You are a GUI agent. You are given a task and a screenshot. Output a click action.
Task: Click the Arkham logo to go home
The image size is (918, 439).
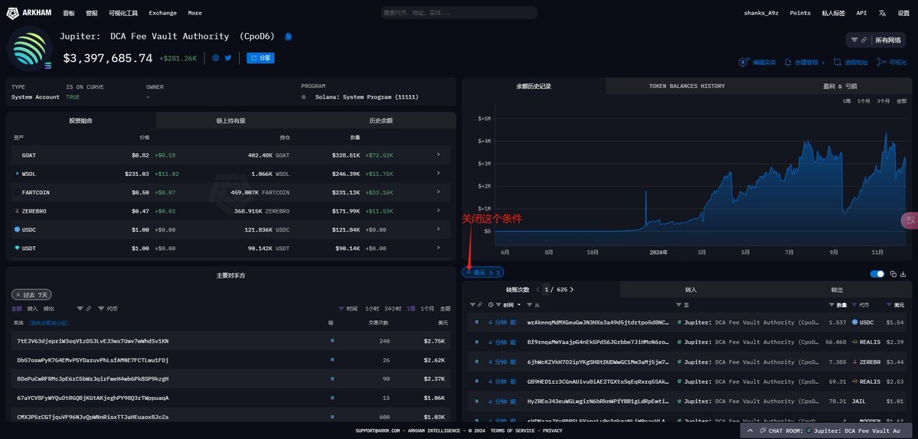click(28, 13)
